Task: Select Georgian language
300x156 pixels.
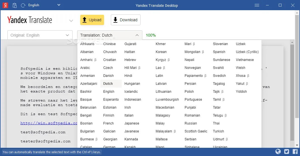Action: [x=110, y=139]
